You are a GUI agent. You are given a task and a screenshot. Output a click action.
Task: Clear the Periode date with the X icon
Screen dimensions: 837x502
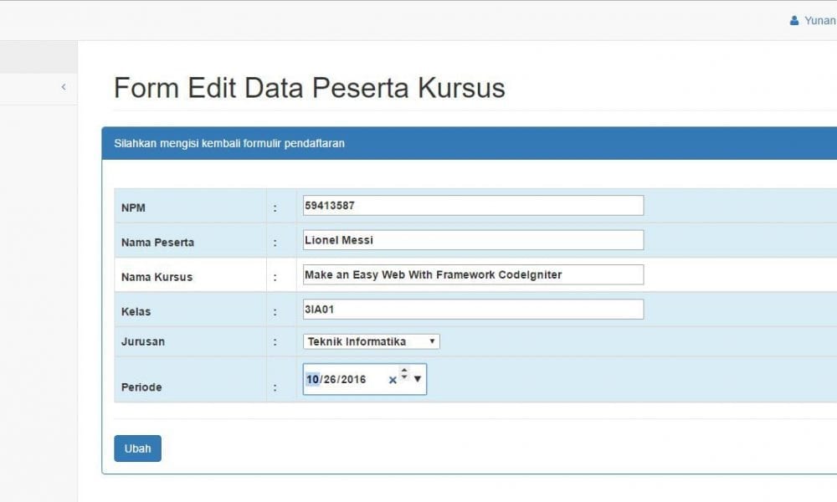point(393,380)
